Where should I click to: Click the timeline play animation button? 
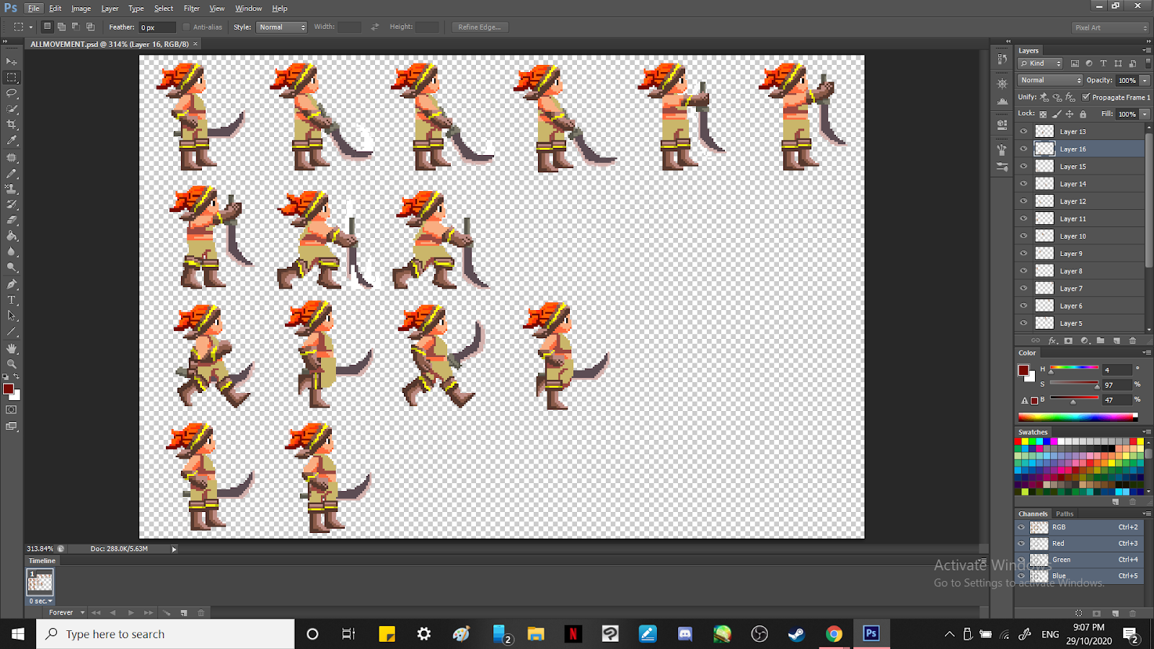coord(131,613)
